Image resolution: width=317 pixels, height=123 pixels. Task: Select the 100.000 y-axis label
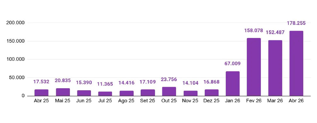pyautogui.click(x=15, y=59)
